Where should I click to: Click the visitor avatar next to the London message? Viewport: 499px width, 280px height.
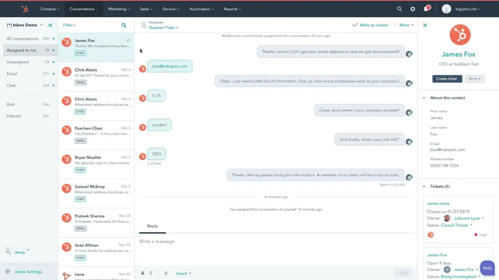(143, 127)
